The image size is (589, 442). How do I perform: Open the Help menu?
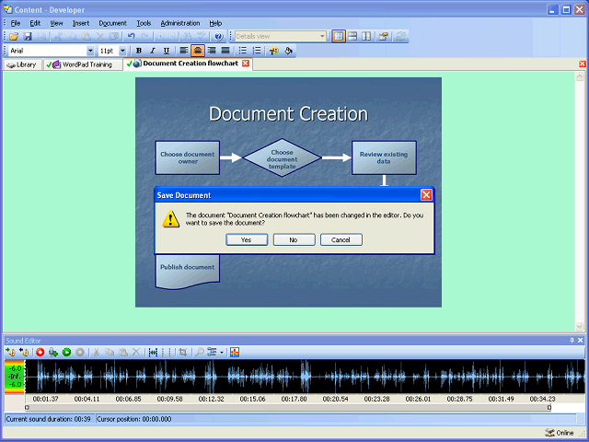point(215,23)
